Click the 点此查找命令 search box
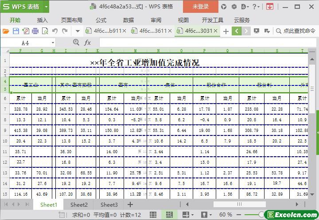The image size is (319, 220). 296,31
